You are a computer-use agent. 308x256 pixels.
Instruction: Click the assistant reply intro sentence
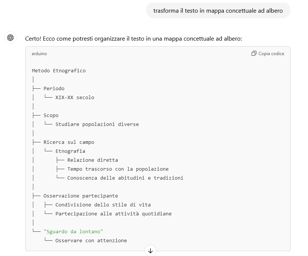134,39
